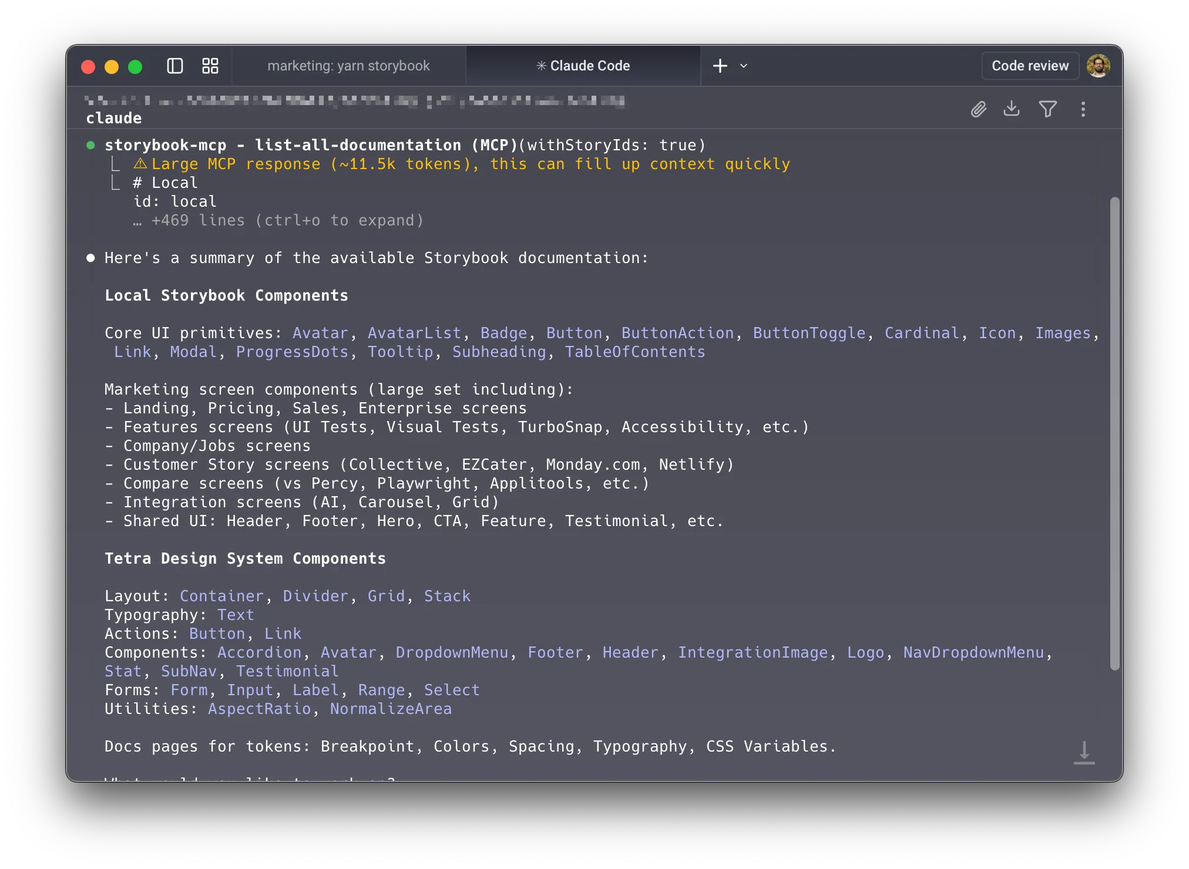Switch to the marketing: yarn storybook tab
The width and height of the screenshot is (1189, 869).
pos(349,66)
